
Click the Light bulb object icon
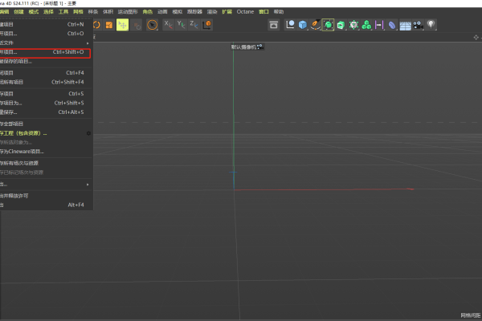click(x=431, y=26)
